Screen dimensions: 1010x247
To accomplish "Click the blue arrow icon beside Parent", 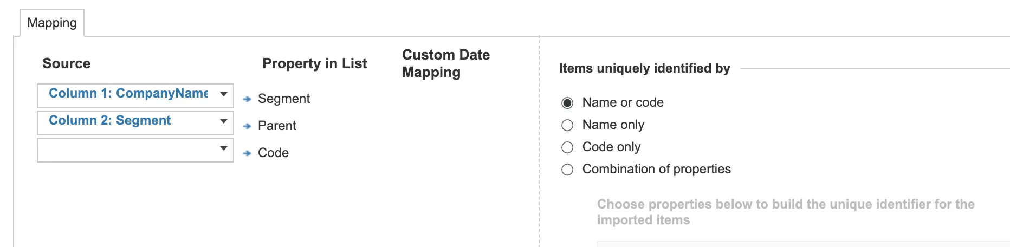I will click(247, 126).
